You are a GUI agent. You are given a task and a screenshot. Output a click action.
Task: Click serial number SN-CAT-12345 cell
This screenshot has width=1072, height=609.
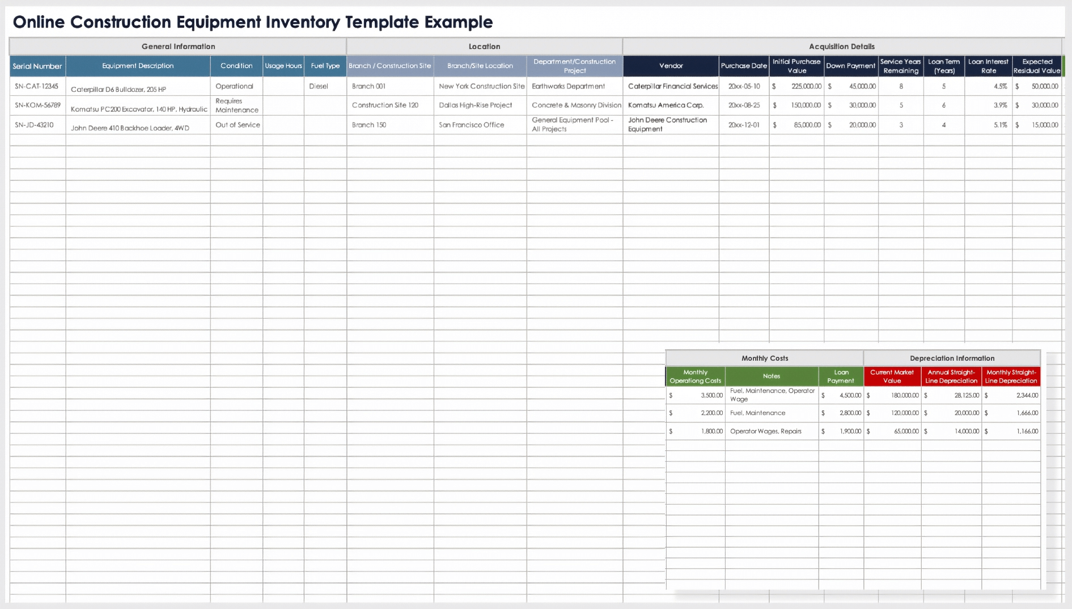click(x=37, y=86)
